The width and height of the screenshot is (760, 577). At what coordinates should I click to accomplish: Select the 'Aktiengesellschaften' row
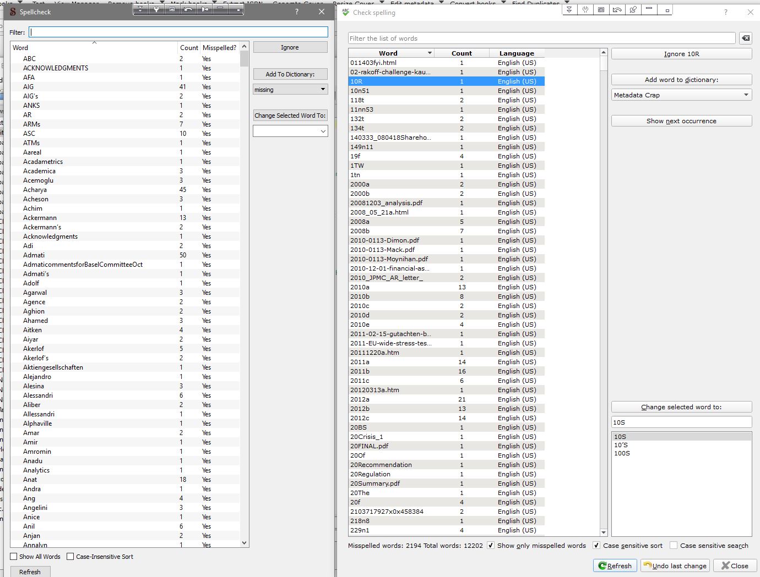[x=125, y=367]
